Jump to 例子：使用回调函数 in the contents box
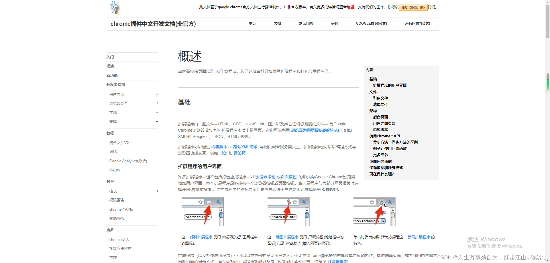 (x=390, y=149)
